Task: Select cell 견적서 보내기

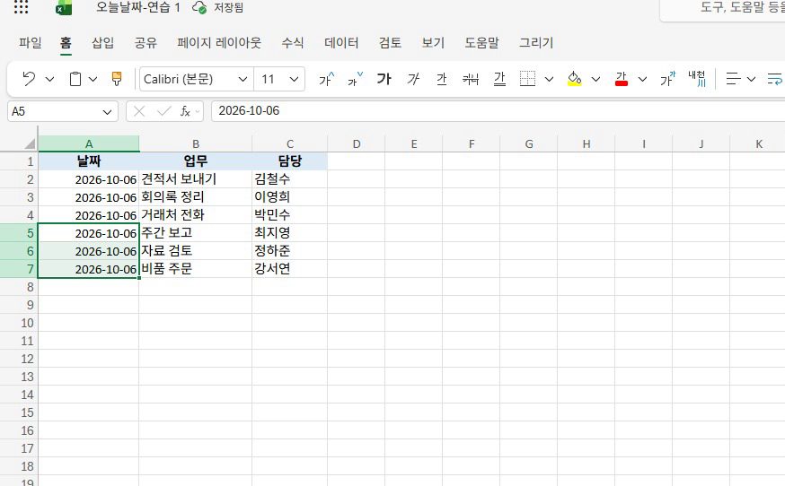Action: 196,179
